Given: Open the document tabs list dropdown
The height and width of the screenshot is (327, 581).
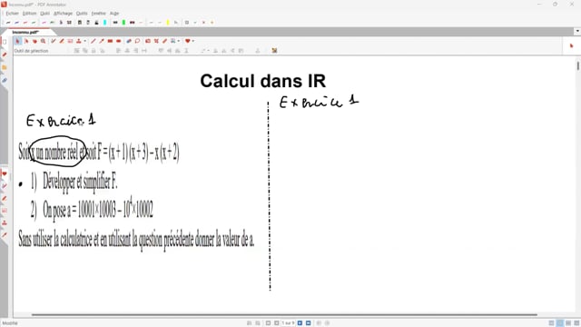Looking at the screenshot, I should coord(577,31).
